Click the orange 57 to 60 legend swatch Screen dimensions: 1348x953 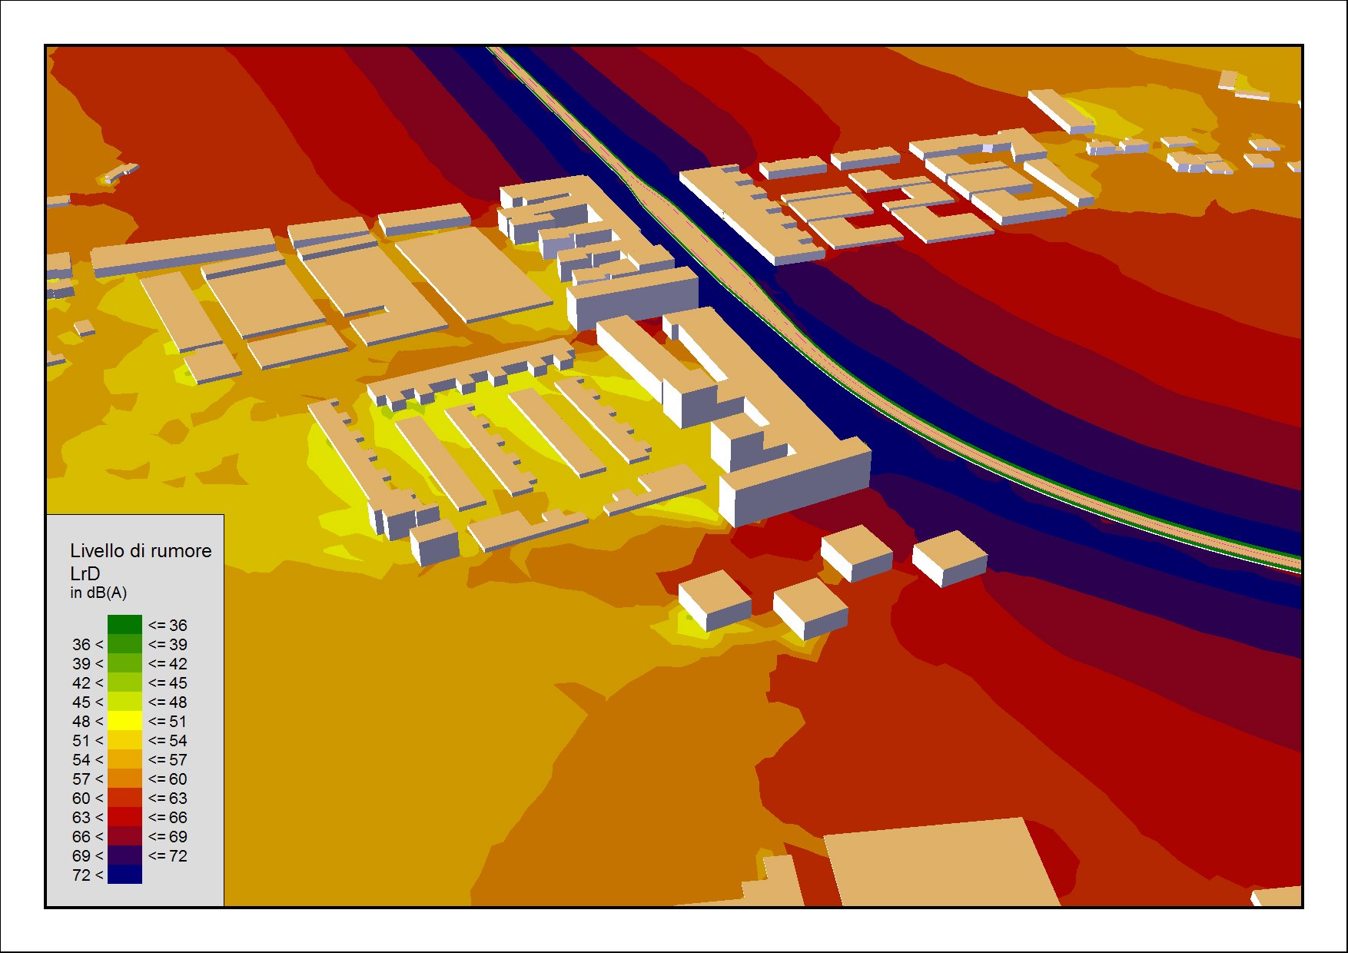click(125, 778)
